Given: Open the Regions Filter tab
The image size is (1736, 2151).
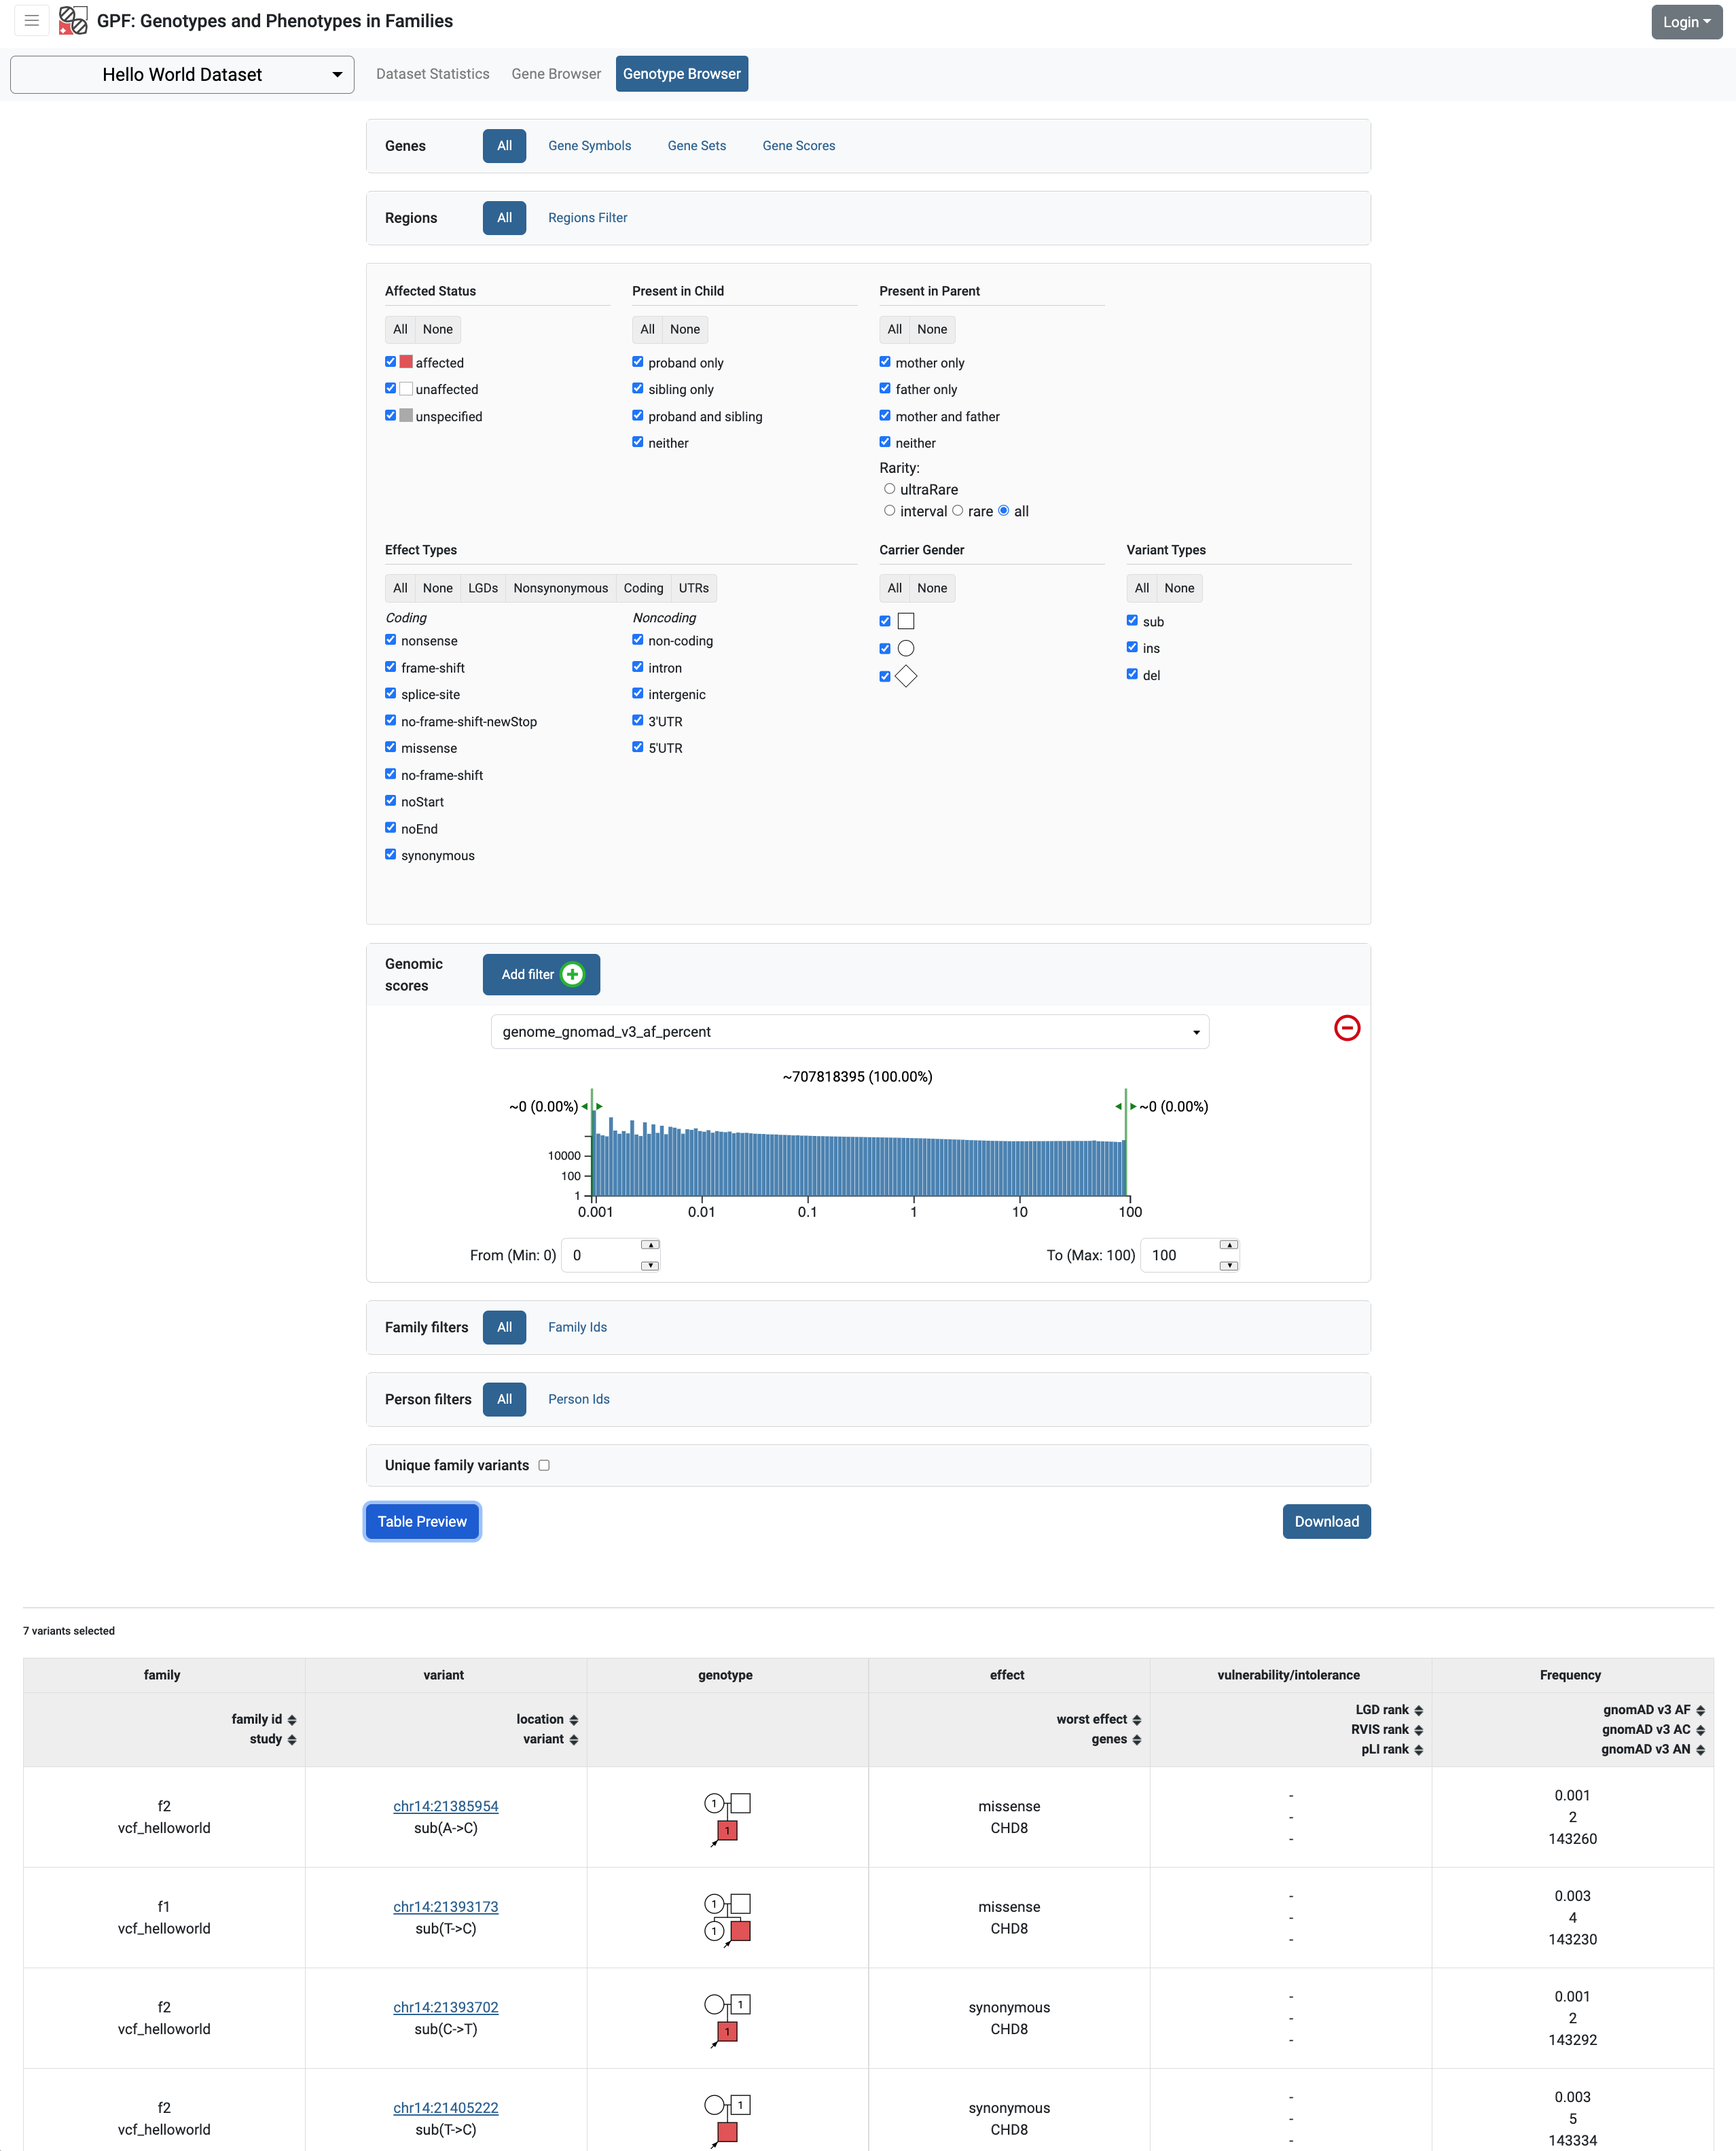Looking at the screenshot, I should (588, 218).
